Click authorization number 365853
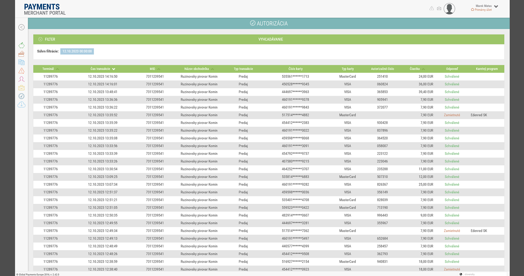Screen dimensions: 524x276 [x=382, y=92]
